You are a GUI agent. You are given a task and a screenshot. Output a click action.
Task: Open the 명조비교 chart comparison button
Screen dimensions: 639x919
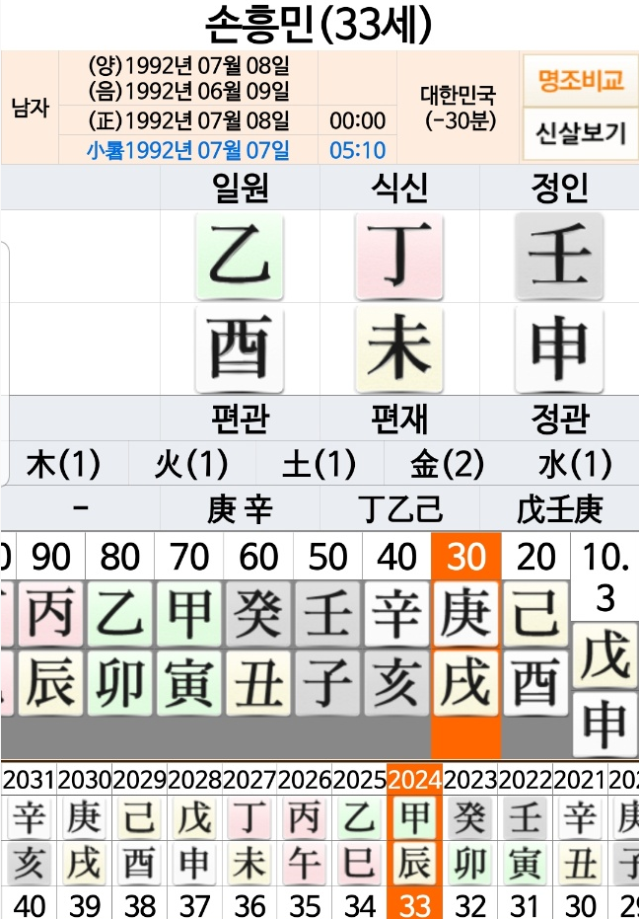581,80
